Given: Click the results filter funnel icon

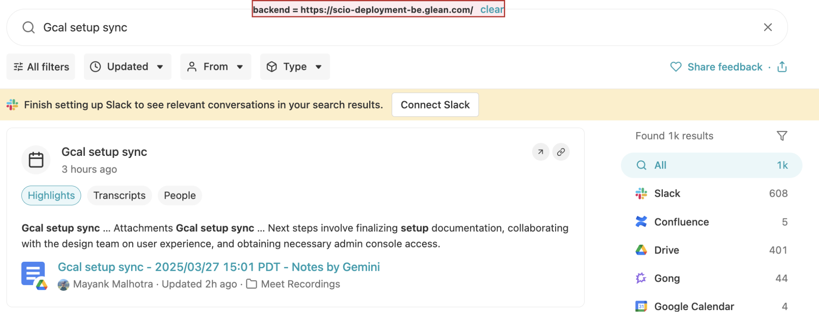Looking at the screenshot, I should 782,136.
